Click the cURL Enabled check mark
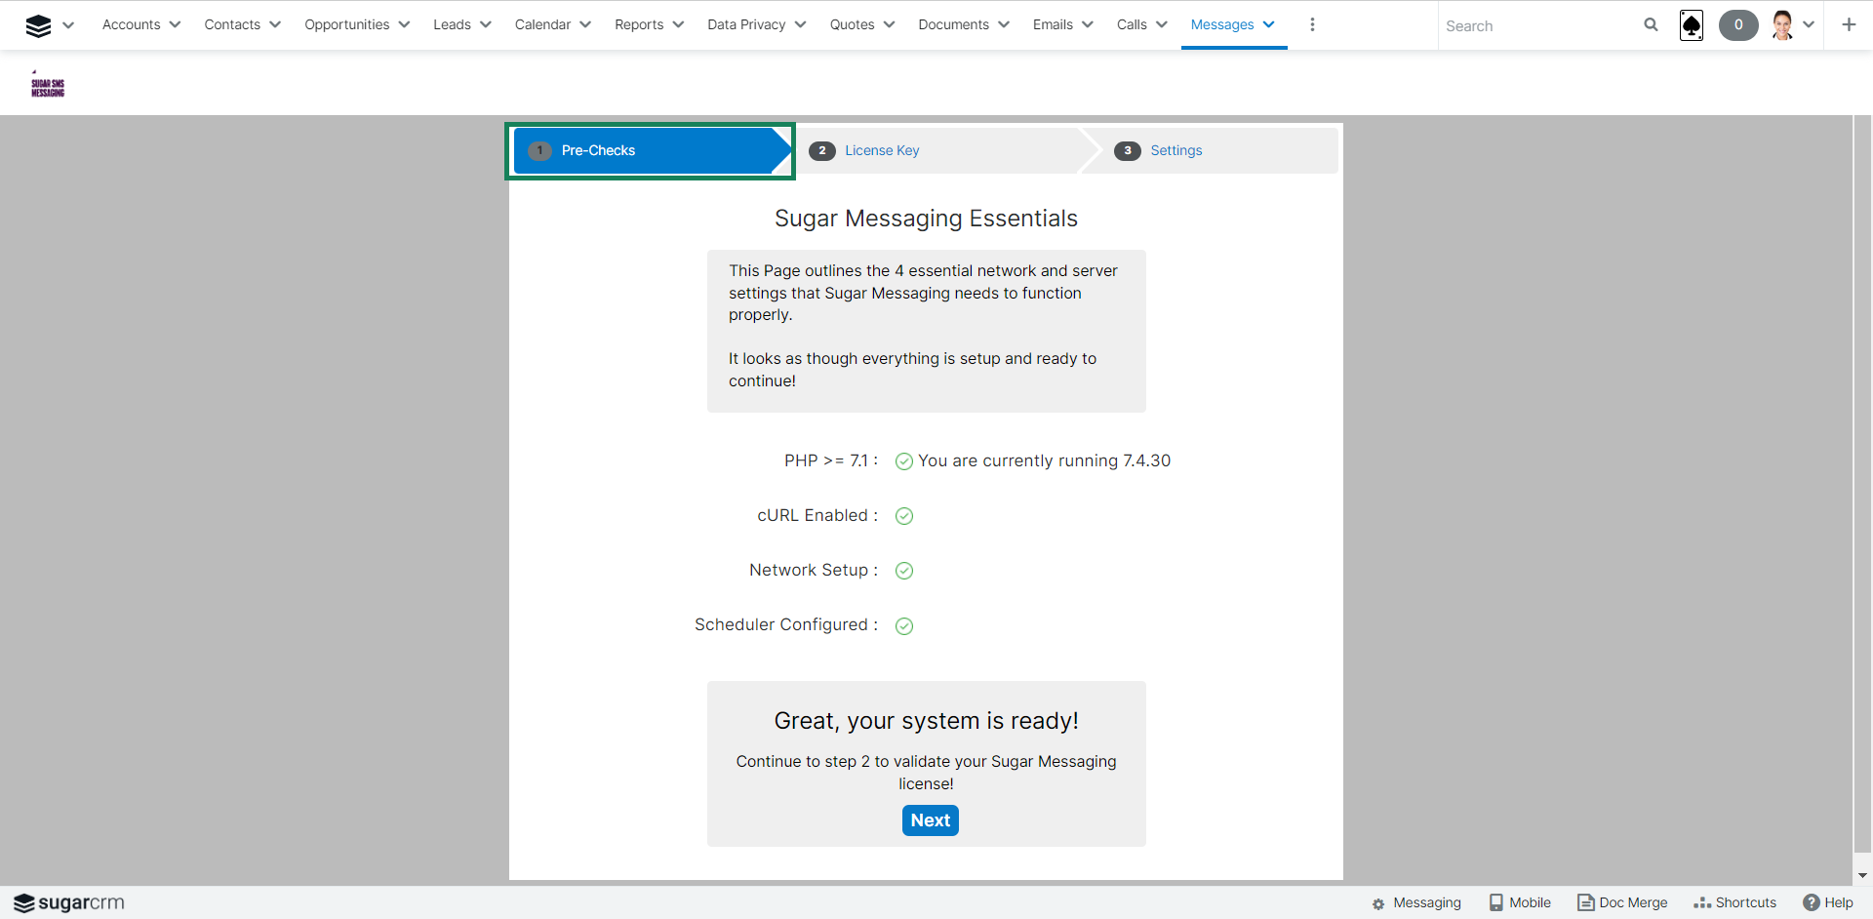This screenshot has width=1873, height=919. point(904,516)
